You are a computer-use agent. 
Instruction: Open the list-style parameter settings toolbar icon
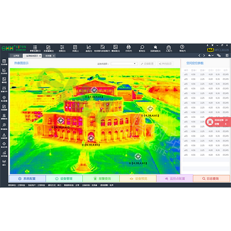pyautogui.click(x=35, y=48)
